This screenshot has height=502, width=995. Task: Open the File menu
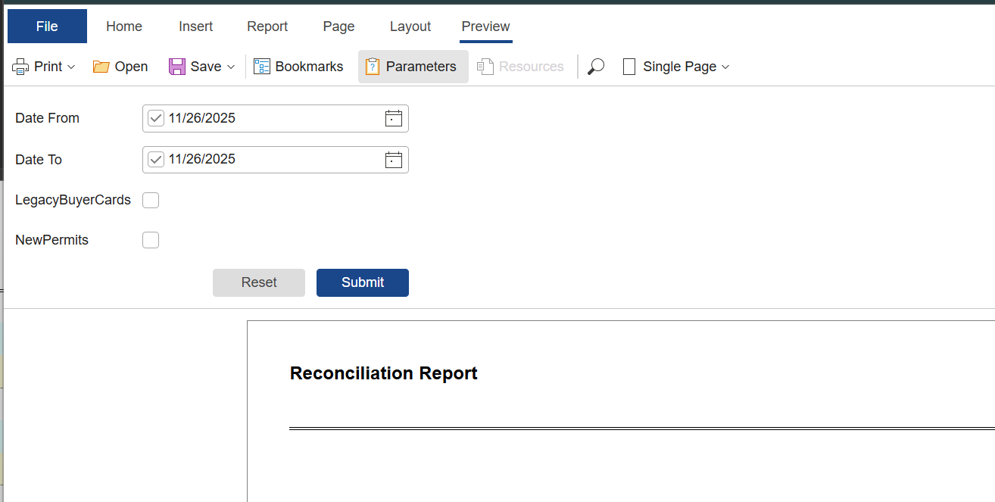click(46, 26)
